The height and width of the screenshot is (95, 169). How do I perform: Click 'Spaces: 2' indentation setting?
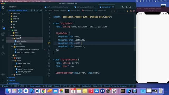tap(57, 86)
